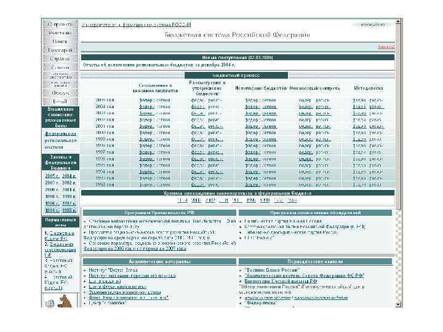The image size is (443, 332).
Task: Click the 'Исполнение бюджетов' column header
Action: [261, 88]
